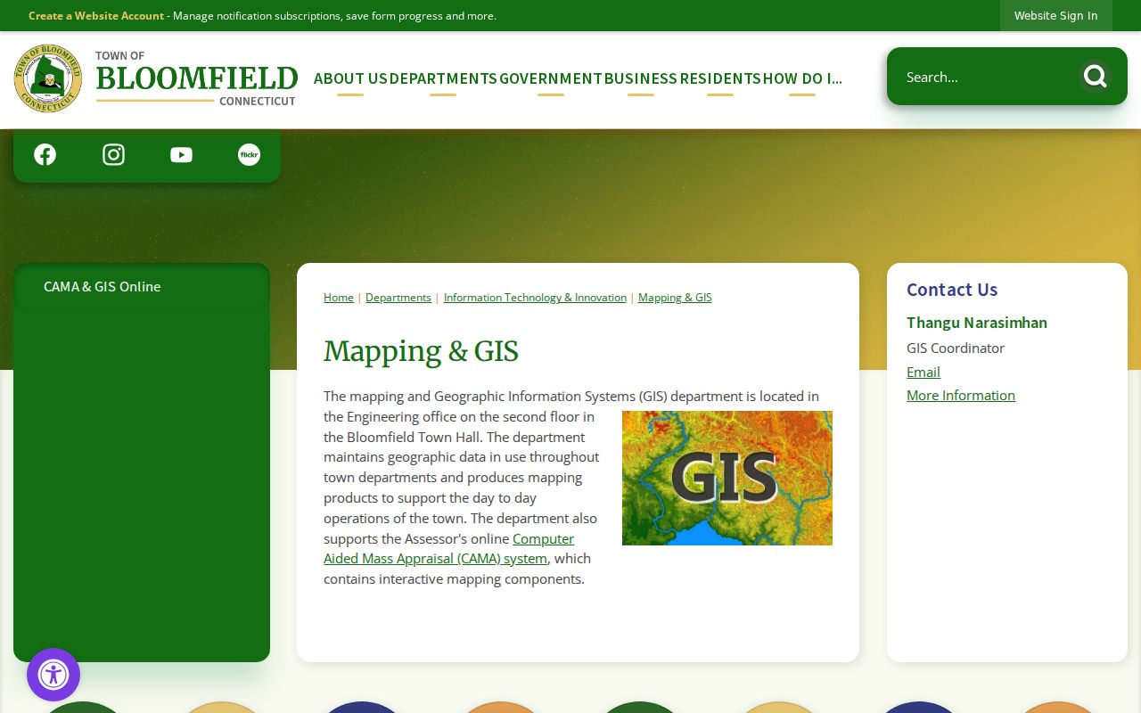Click the Website Sign In button

tap(1056, 16)
